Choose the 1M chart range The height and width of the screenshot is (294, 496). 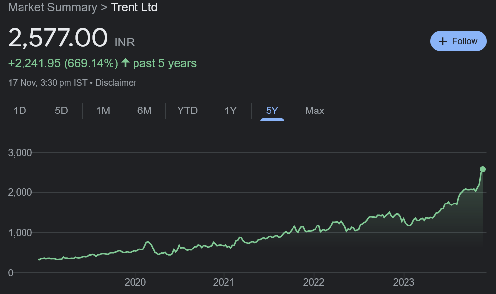(103, 111)
